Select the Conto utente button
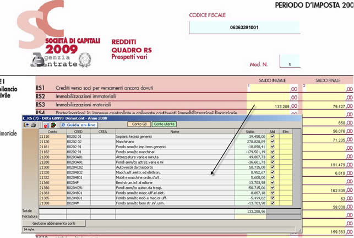Screen dimensions: 354x238 pos(164,125)
